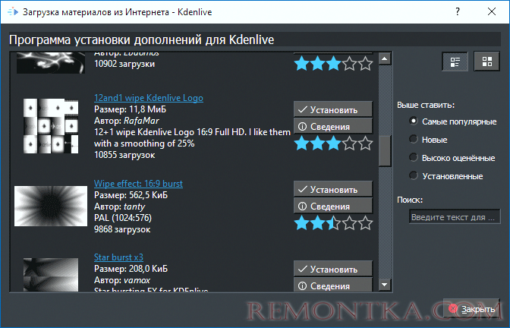The height and width of the screenshot is (328, 510).
Task: Show only Установленные add-ons
Action: (414, 176)
